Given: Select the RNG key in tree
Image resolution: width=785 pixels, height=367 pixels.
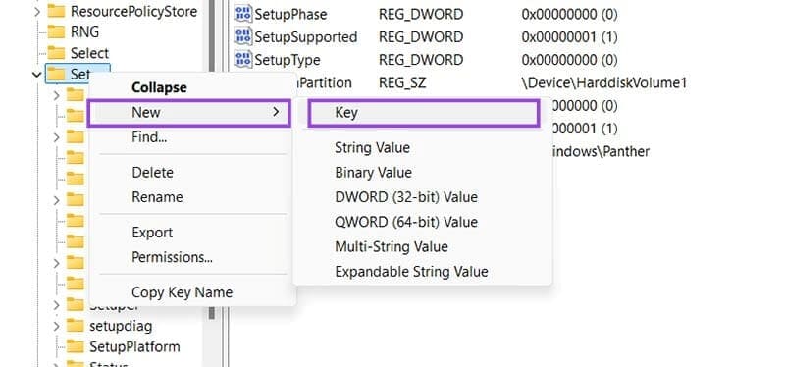Looking at the screenshot, I should (84, 32).
